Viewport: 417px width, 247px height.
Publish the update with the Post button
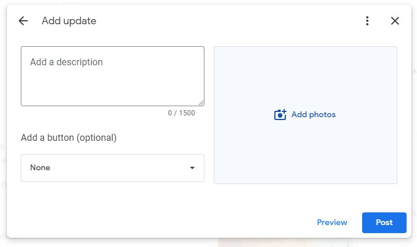384,223
